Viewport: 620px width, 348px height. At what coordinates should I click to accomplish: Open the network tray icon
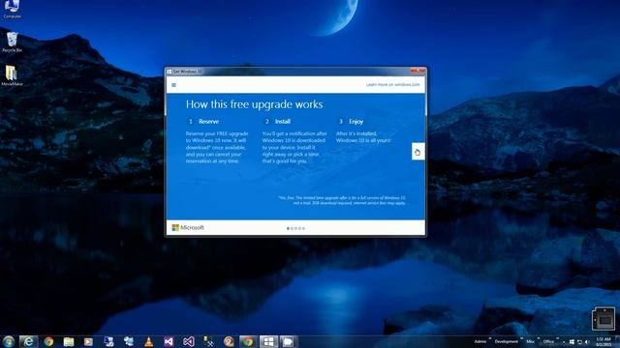point(579,341)
